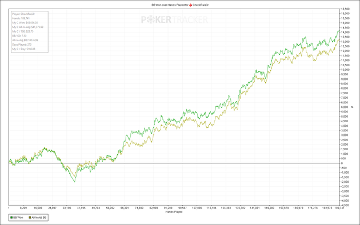
Task: Click the x-axis tick label '165,978'
Action: [298, 208]
